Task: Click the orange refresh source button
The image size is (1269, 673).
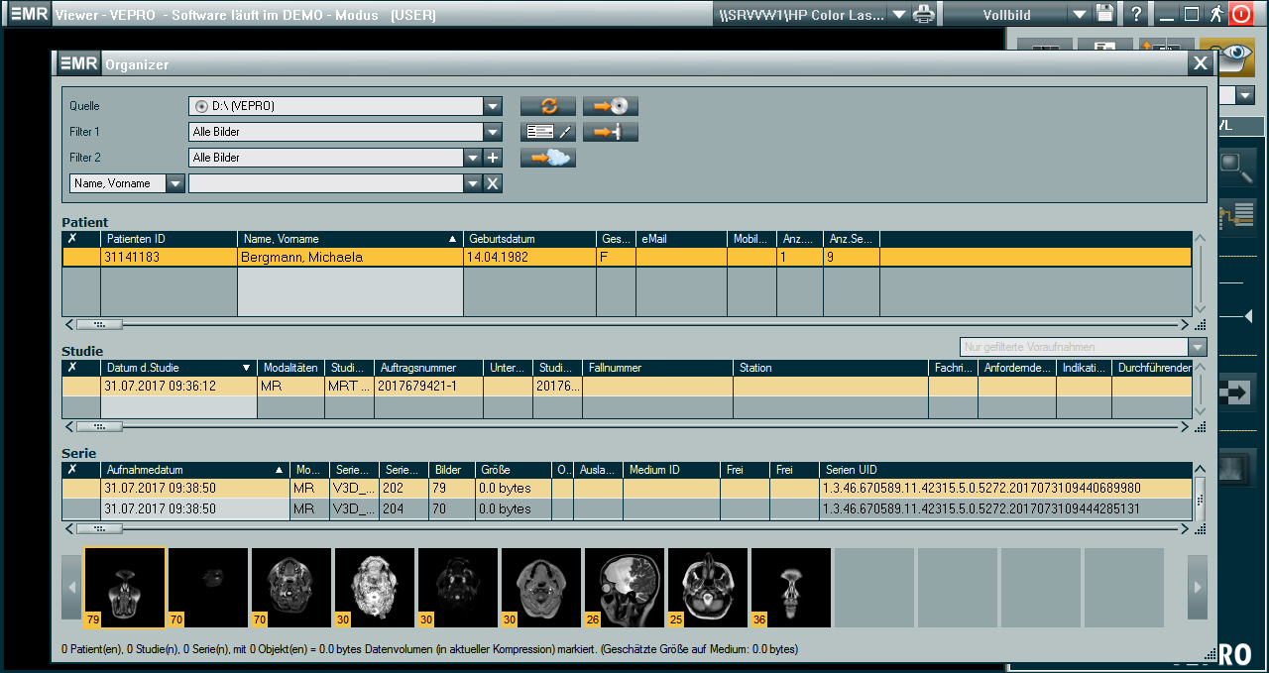Action: tap(547, 106)
